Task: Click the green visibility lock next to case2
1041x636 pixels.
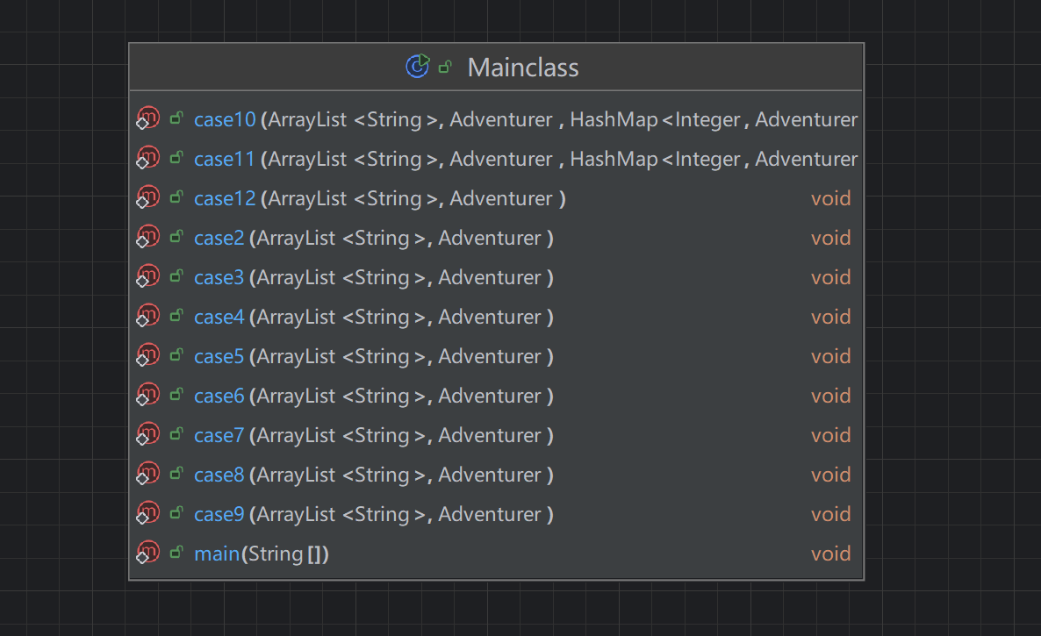Action: [x=176, y=237]
